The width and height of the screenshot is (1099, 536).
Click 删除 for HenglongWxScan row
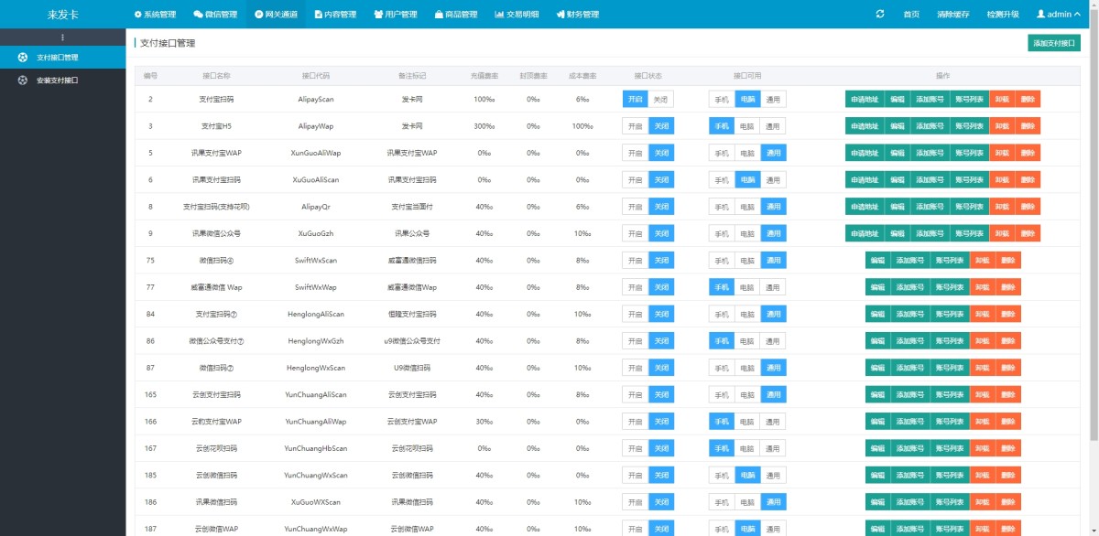[x=1008, y=368]
